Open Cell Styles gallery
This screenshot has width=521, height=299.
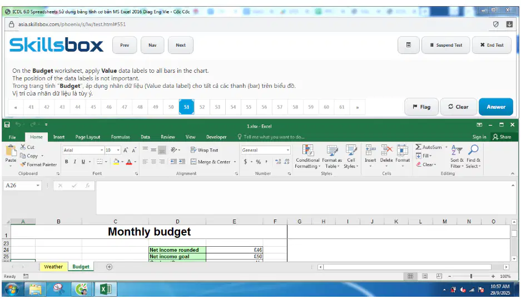(x=351, y=157)
